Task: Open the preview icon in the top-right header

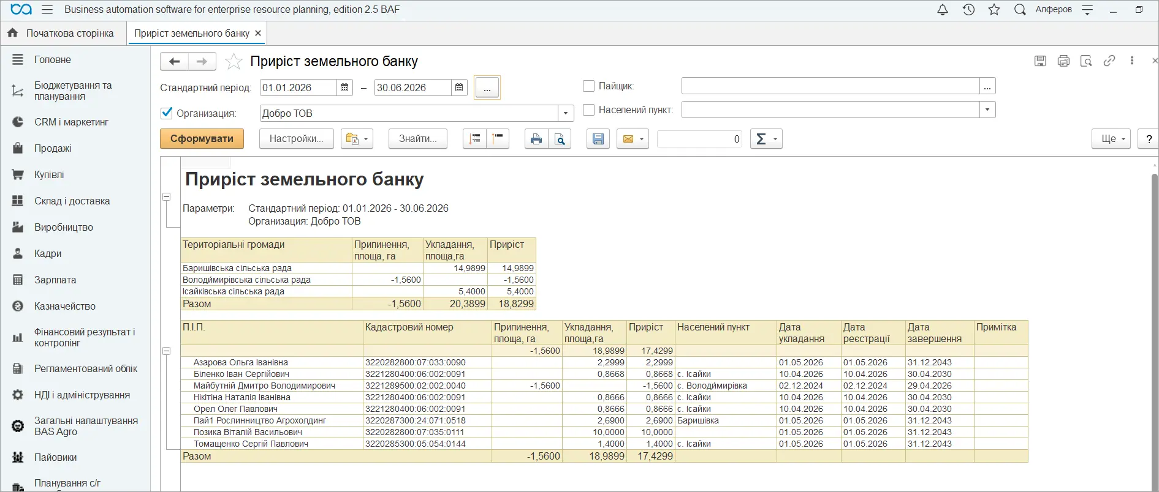Action: (x=1086, y=61)
